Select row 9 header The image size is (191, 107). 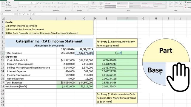pyautogui.click(x=2, y=53)
